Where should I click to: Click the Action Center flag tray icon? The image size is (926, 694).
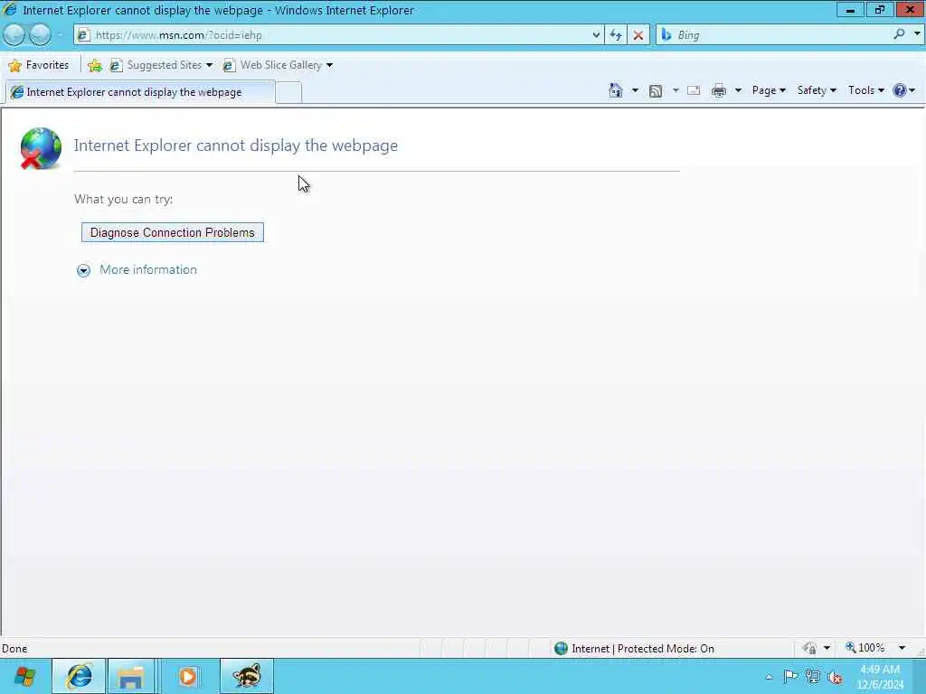click(x=790, y=676)
